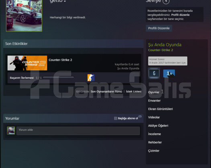Open Son Oynananların Tümü link
The height and width of the screenshot is (168, 211).
[x=107, y=92]
